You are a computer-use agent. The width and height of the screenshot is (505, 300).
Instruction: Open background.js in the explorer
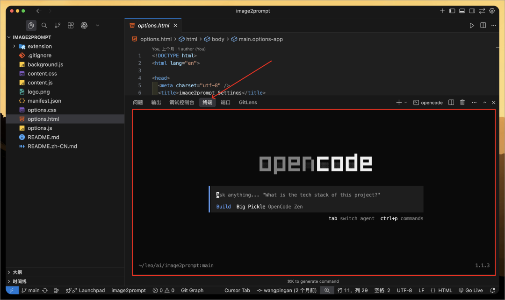tap(45, 64)
